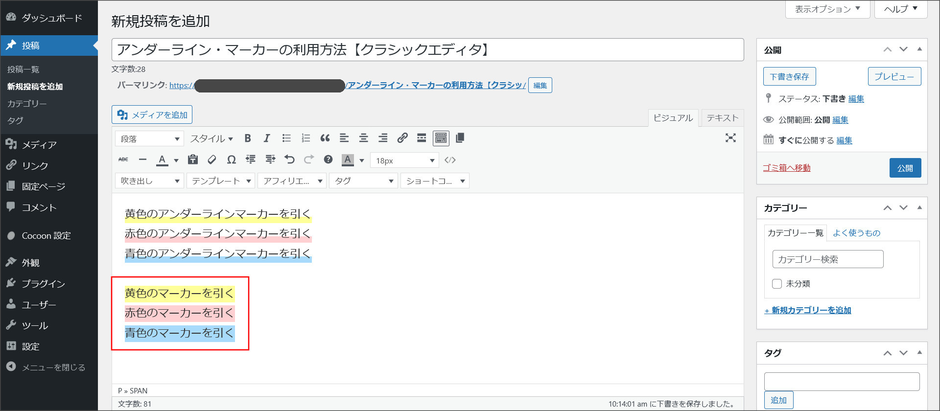The image size is (940, 411).
Task: Click the paste as text icon
Action: click(193, 160)
